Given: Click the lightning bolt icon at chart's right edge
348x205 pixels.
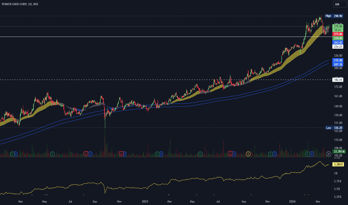Looking at the screenshot, I should (x=329, y=154).
